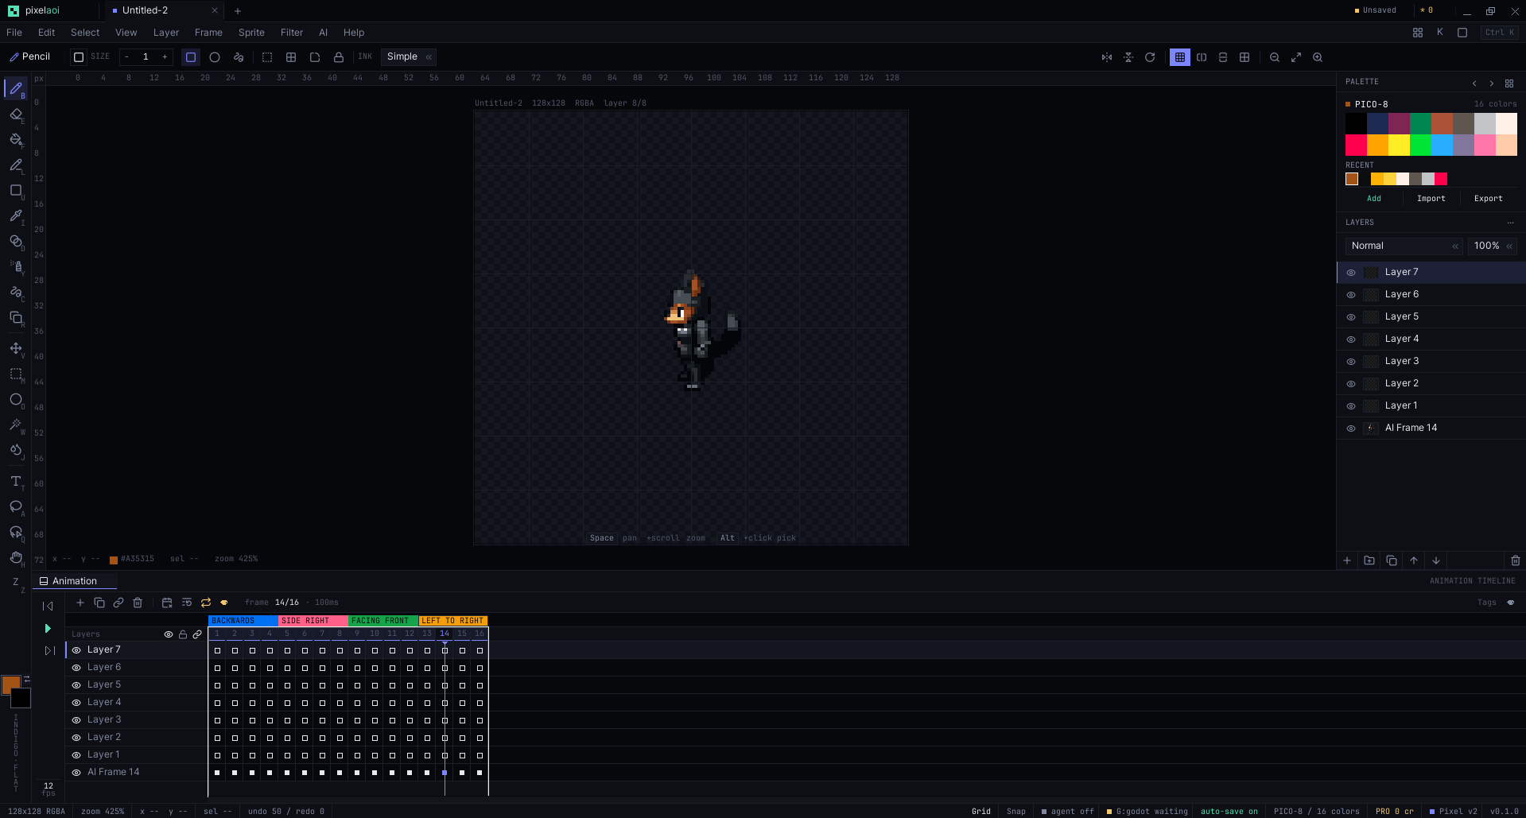Add a new layer in Layers panel
This screenshot has width=1526, height=818.
[1347, 560]
